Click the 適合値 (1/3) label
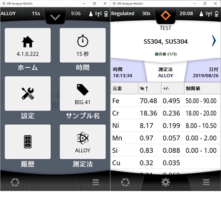Screen dimensions: 221x221 [x=166, y=54]
